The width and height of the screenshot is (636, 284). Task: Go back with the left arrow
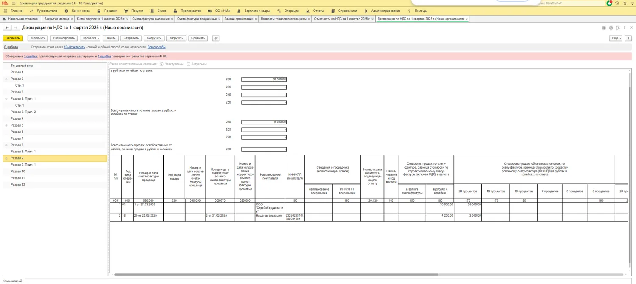7,28
